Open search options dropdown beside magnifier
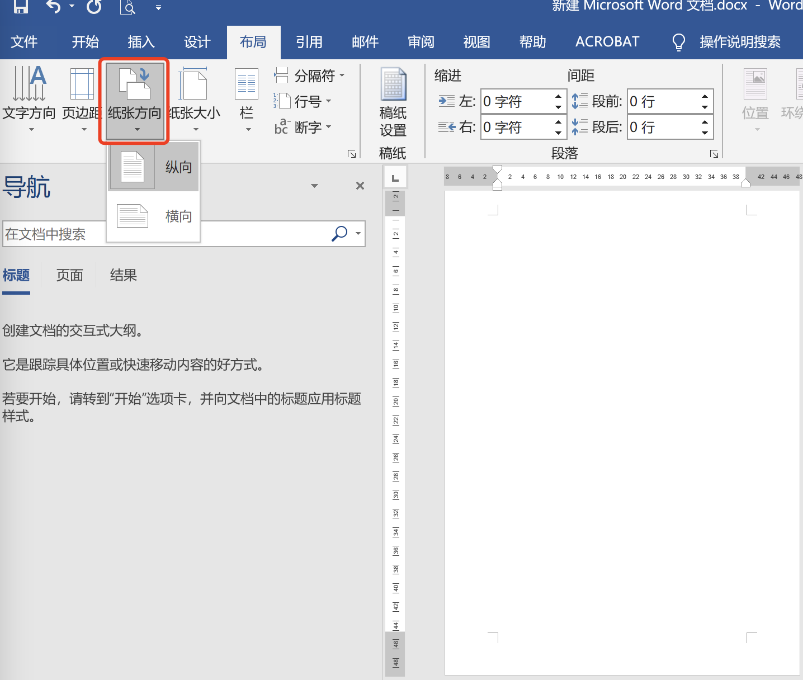803x680 pixels. click(x=358, y=234)
